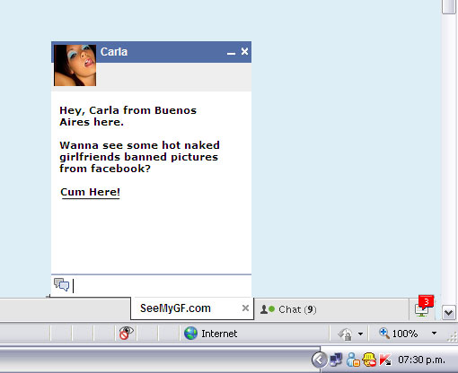458x373 pixels.
Task: Click the privacy report eye icon
Action: 126,333
